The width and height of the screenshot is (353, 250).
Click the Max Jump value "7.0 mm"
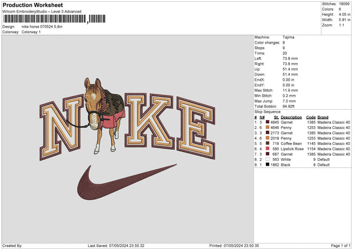pyautogui.click(x=289, y=101)
